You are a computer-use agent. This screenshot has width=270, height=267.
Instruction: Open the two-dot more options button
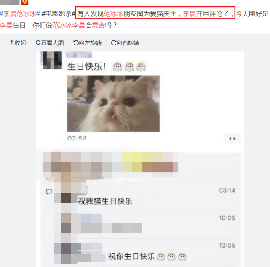tap(232, 138)
